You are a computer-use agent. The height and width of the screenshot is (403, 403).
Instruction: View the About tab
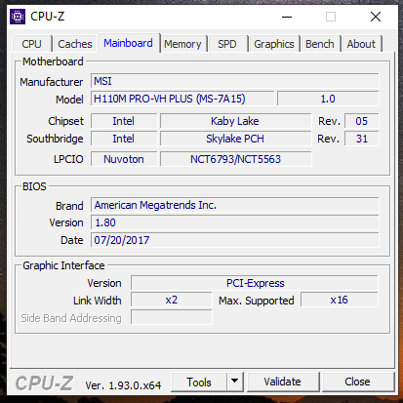pos(361,44)
